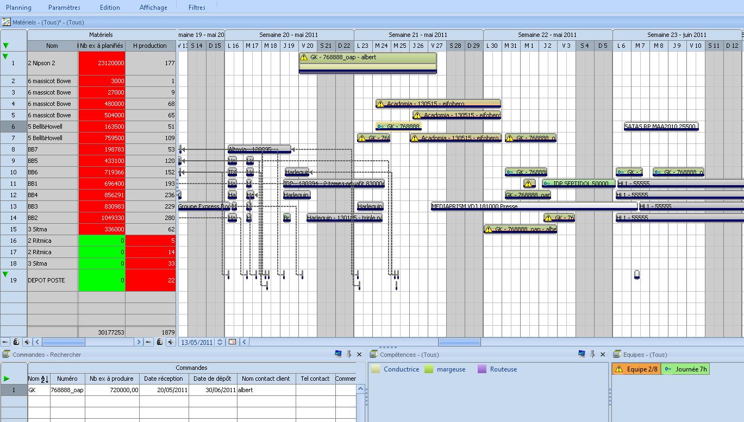
Task: Toggle the pin in Commandes panel header
Action: pyautogui.click(x=349, y=354)
